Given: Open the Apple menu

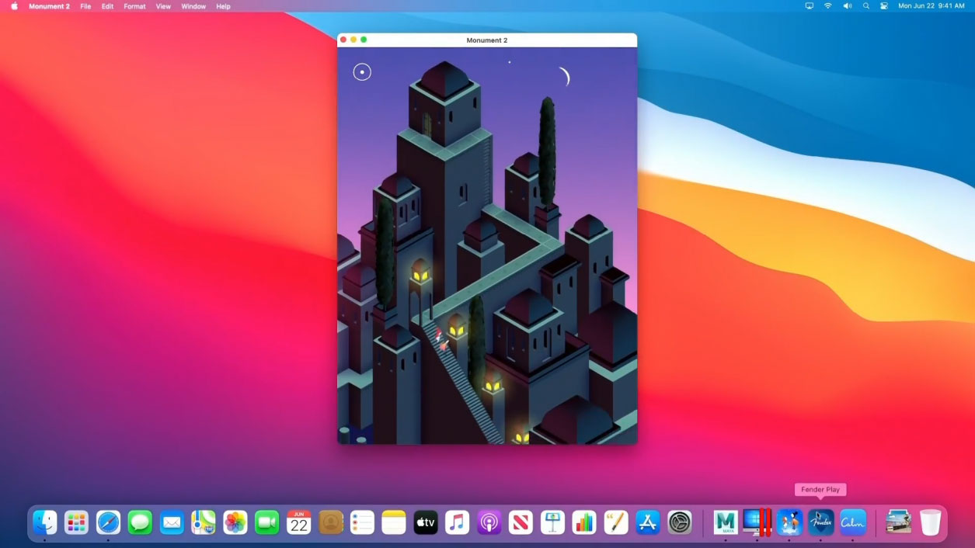Looking at the screenshot, I should (14, 6).
